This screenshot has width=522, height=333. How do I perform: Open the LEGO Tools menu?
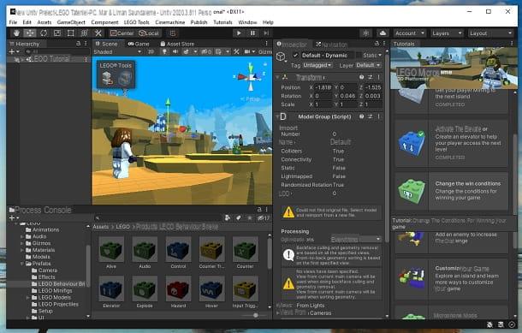tap(137, 22)
